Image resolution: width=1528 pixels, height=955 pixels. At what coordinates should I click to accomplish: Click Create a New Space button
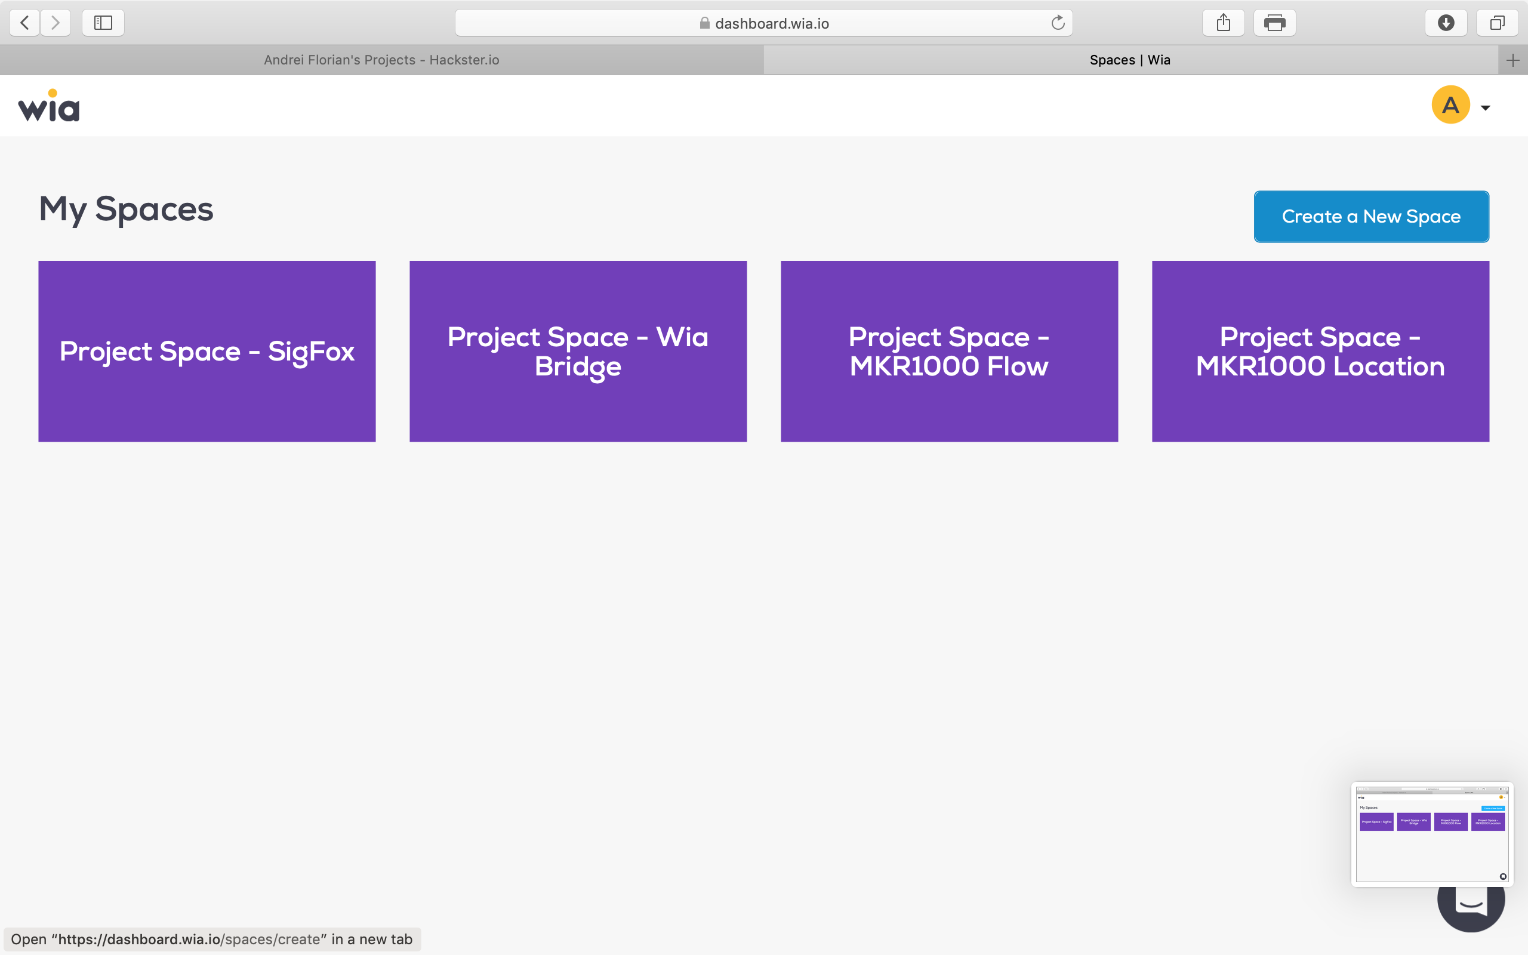(1371, 217)
